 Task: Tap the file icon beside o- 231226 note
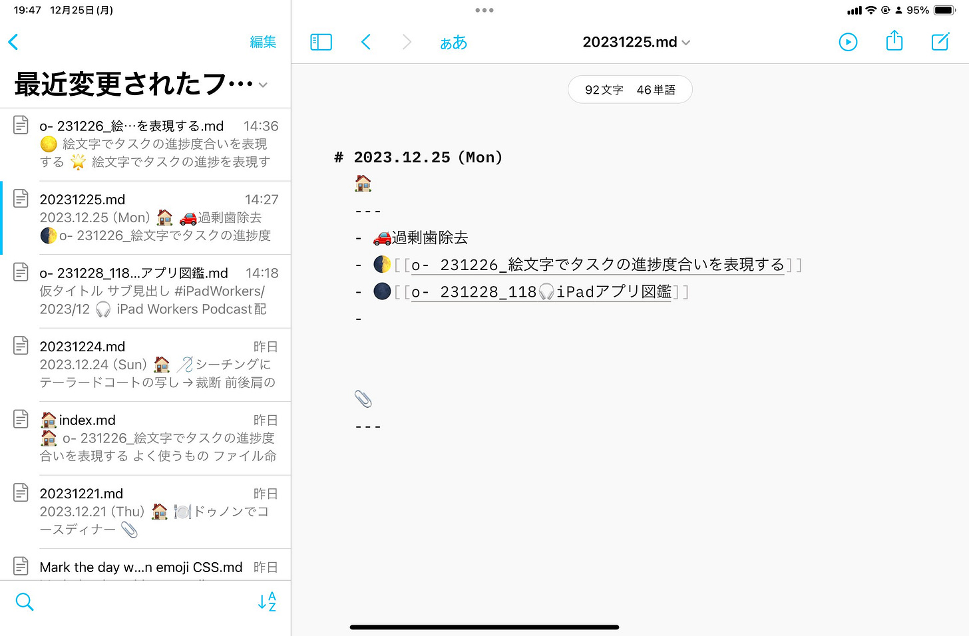click(x=21, y=124)
